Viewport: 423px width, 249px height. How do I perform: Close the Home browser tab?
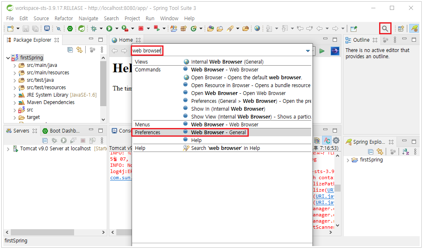click(x=138, y=40)
